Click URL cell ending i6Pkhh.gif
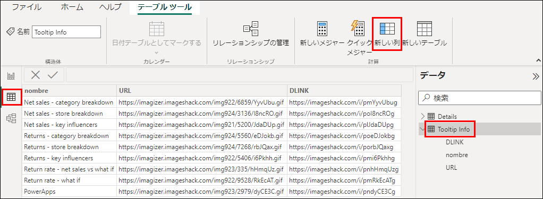 [x=201, y=158]
